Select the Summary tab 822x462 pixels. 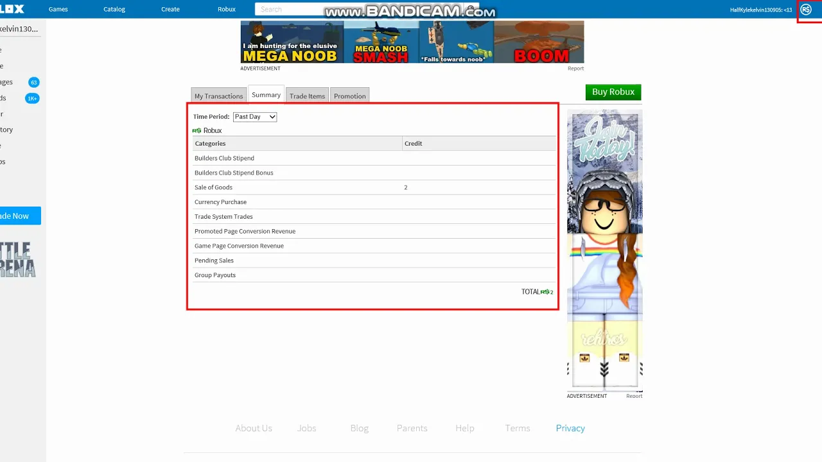266,94
